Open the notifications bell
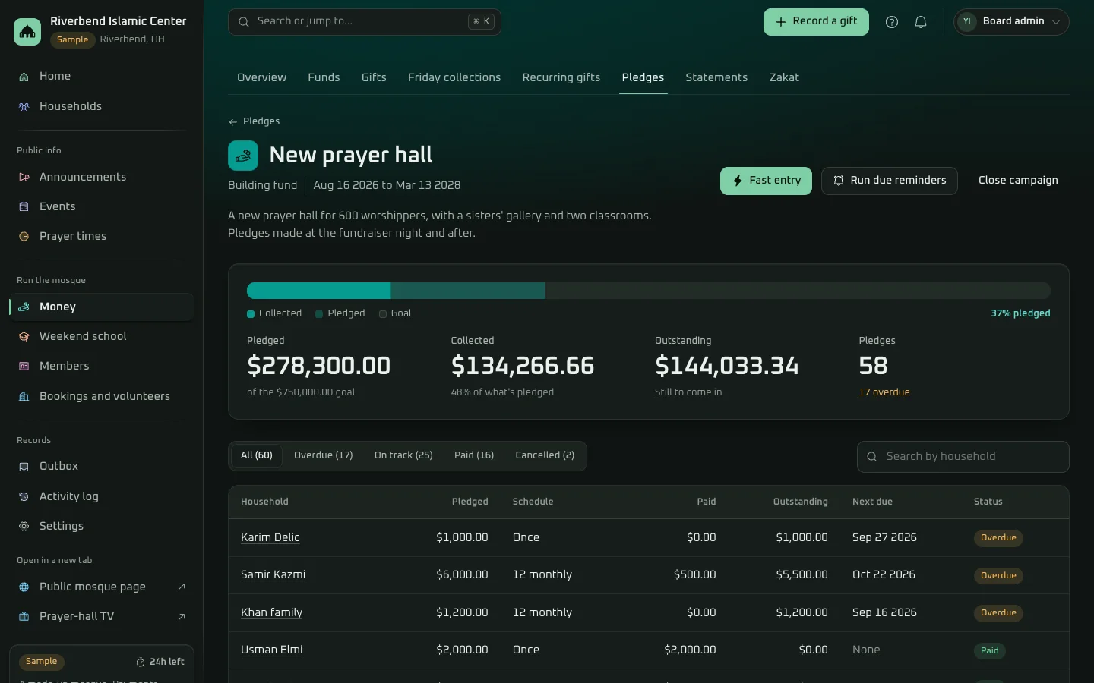Image resolution: width=1094 pixels, height=683 pixels. click(921, 22)
